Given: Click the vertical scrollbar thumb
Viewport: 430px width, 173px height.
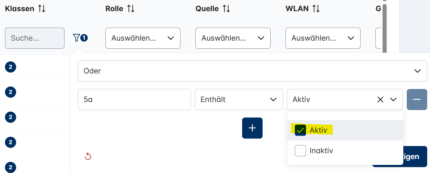Looking at the screenshot, I should coord(385,28).
